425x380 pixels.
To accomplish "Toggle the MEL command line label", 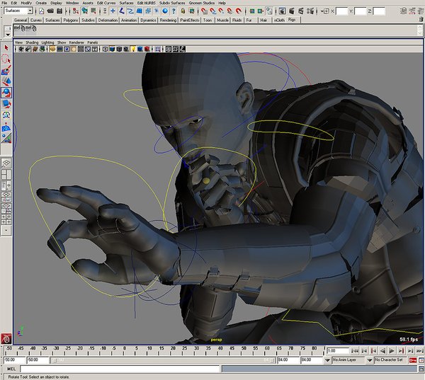I will tap(10, 369).
